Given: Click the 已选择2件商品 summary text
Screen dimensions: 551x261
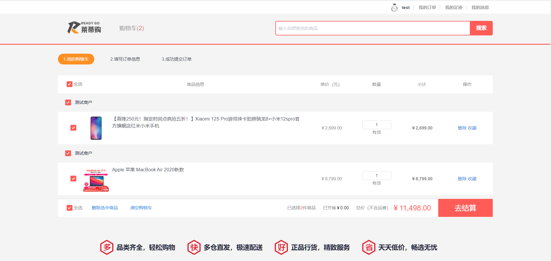Looking at the screenshot, I should click(301, 208).
